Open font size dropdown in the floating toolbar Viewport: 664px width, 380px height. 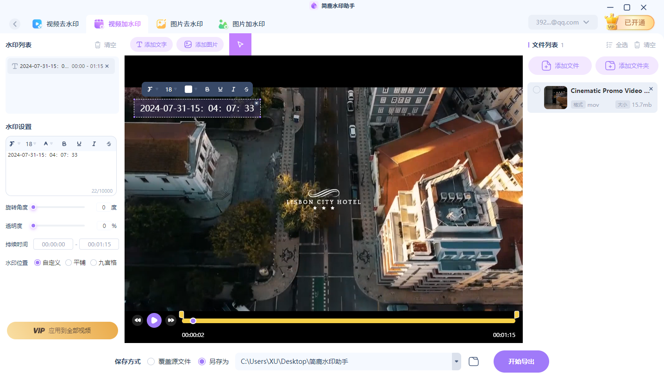[171, 89]
